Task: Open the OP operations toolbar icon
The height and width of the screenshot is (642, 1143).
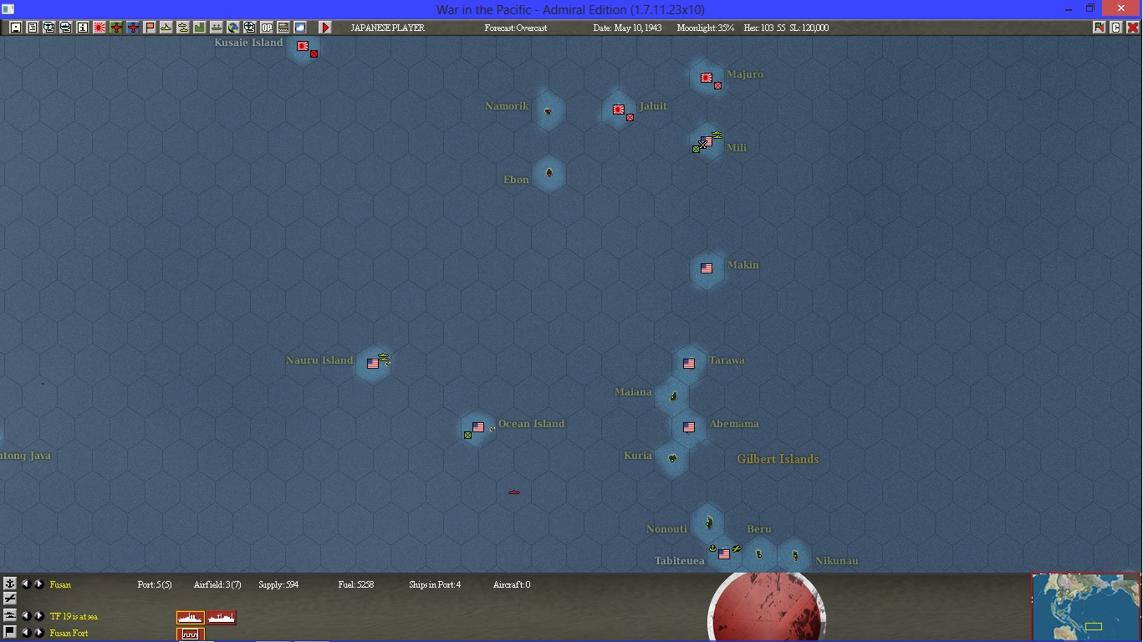Action: pos(267,28)
